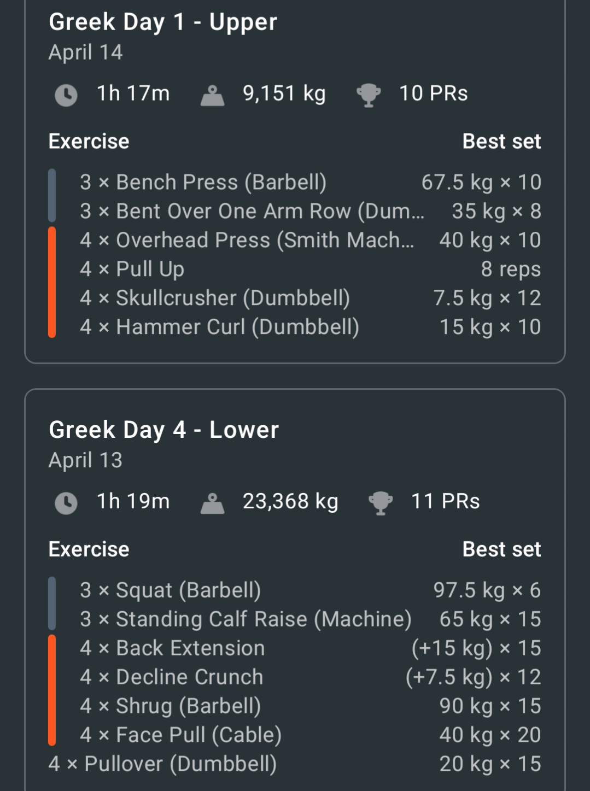
Task: Select the Squat (Barbell) exercise row
Action: [x=310, y=590]
